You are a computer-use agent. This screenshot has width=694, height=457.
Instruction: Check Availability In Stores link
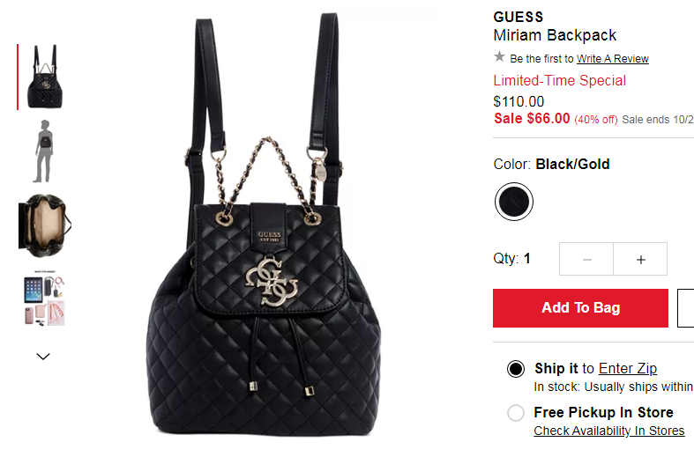(x=609, y=431)
